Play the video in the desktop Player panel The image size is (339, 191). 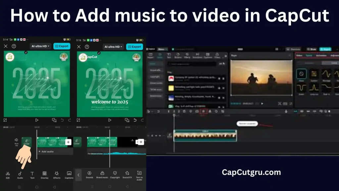(262, 103)
